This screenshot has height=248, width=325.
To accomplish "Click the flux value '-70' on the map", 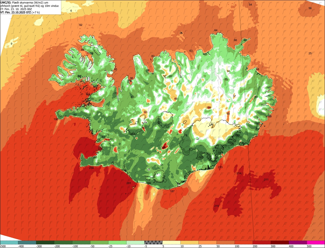I will [x=116, y=93].
